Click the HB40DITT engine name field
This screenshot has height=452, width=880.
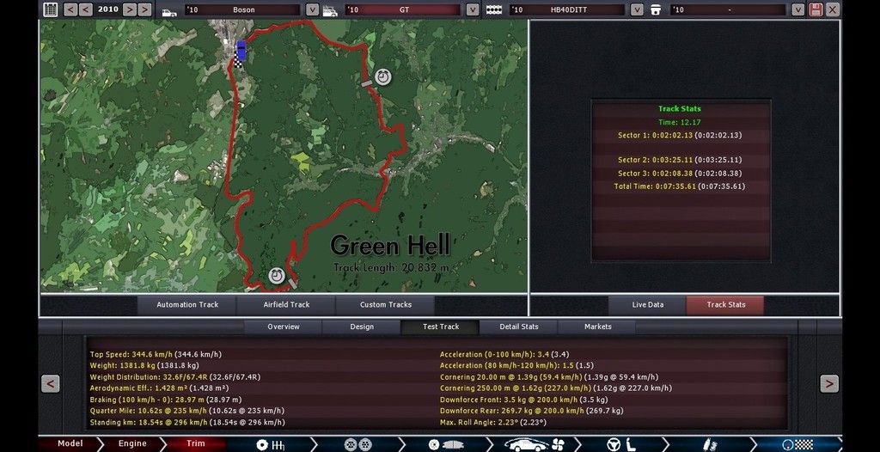pos(567,10)
